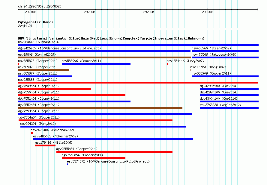Click the nsv585877 (Cooper2011) label

tap(38, 73)
